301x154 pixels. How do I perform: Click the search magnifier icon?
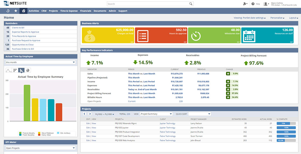(191, 4)
